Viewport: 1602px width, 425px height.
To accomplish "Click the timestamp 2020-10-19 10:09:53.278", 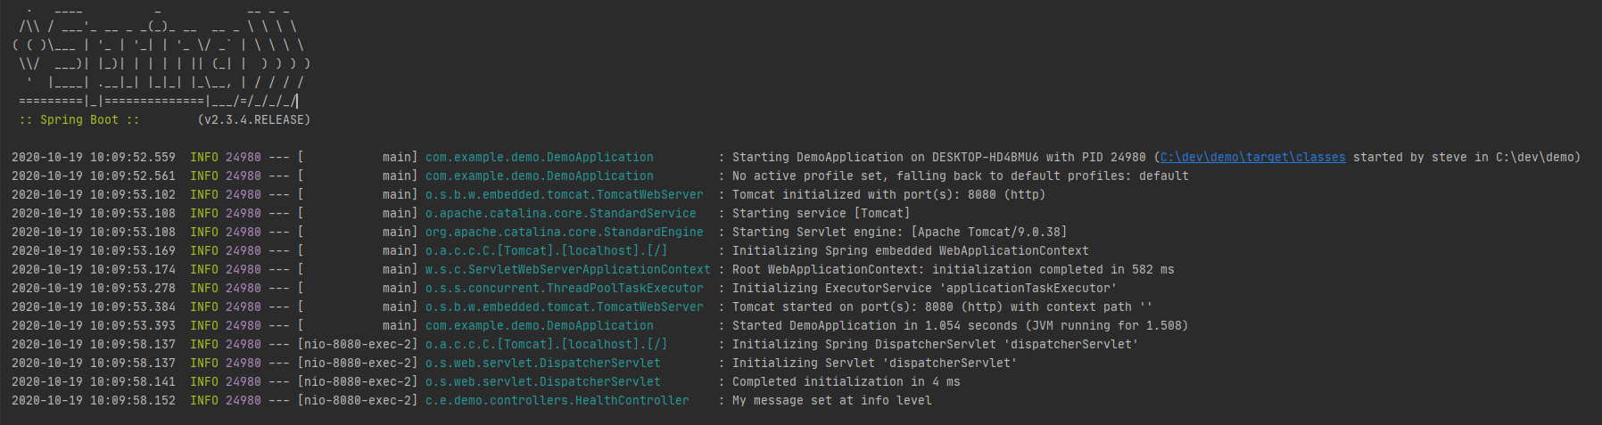I will (x=94, y=289).
